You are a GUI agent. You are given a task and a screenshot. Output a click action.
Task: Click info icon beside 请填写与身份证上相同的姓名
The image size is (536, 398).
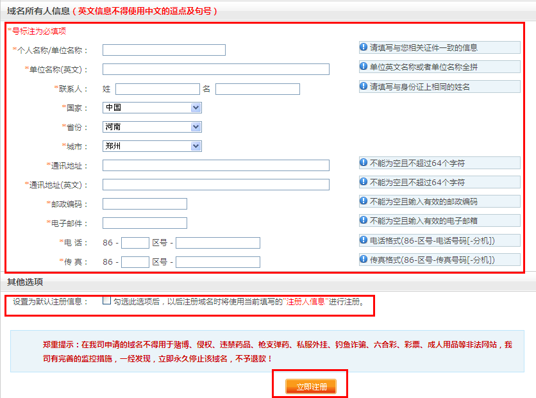coord(364,87)
